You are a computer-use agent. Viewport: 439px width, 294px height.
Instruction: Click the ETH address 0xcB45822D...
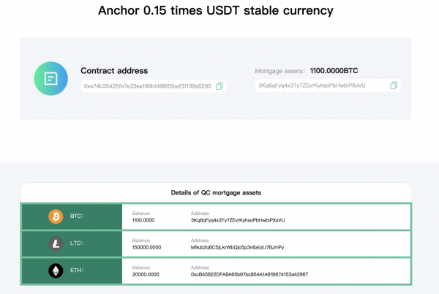(249, 274)
